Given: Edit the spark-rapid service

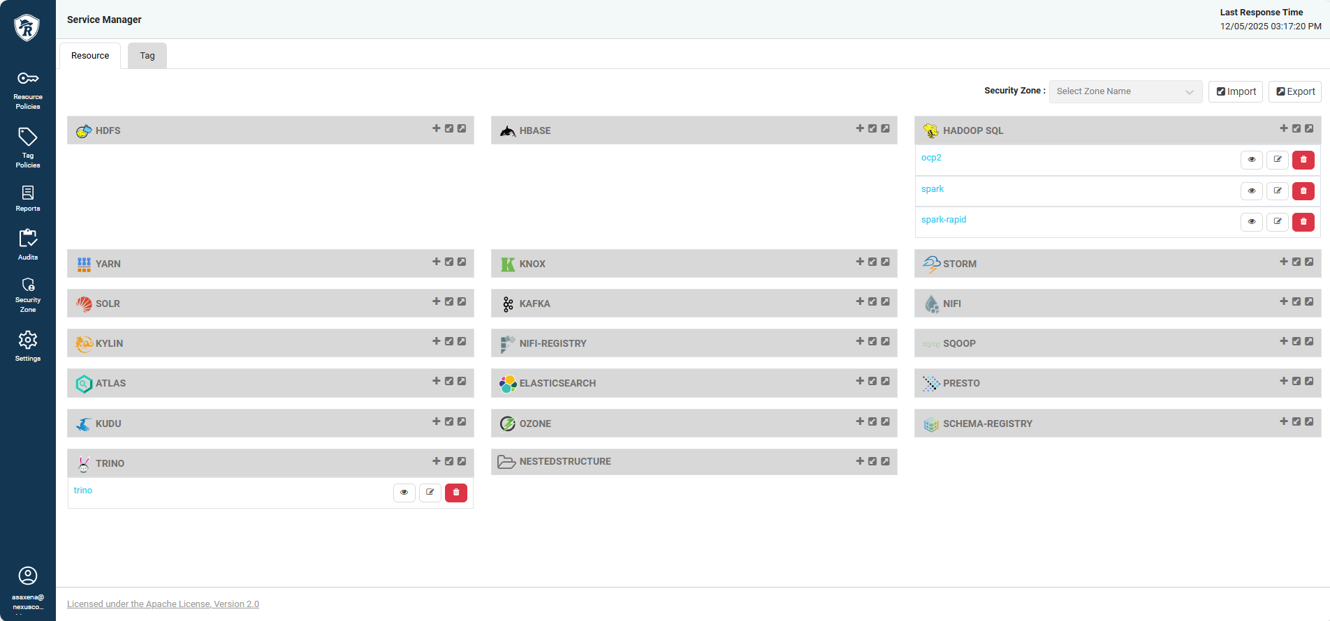Looking at the screenshot, I should pos(1278,222).
